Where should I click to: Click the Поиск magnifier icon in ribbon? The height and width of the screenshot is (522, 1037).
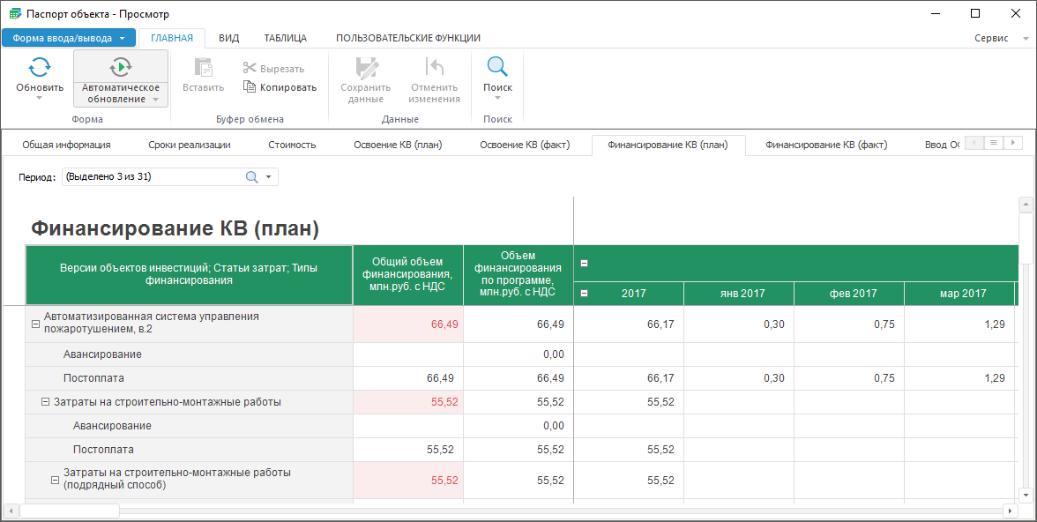coord(497,67)
